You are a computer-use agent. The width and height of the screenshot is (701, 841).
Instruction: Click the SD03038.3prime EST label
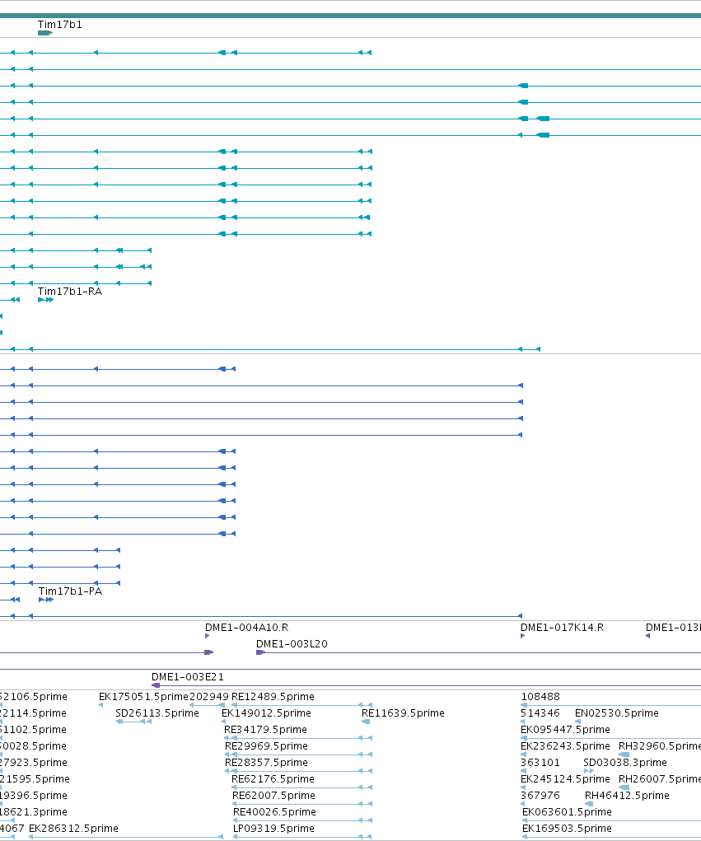625,763
